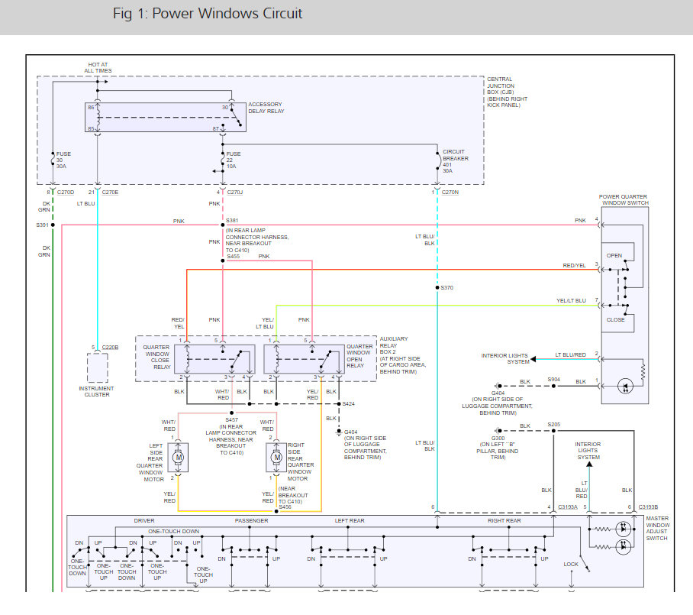Click the 'QUARTER WINDOW OPEN RELAY' label

tap(359, 356)
